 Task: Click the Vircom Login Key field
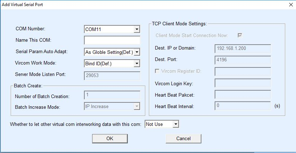[242, 83]
